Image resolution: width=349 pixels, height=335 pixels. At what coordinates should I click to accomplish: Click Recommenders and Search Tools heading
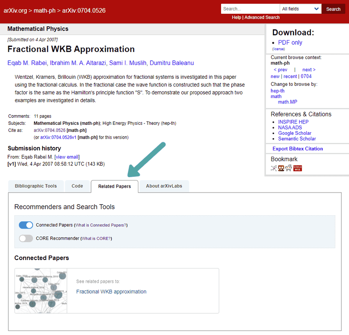(x=64, y=207)
